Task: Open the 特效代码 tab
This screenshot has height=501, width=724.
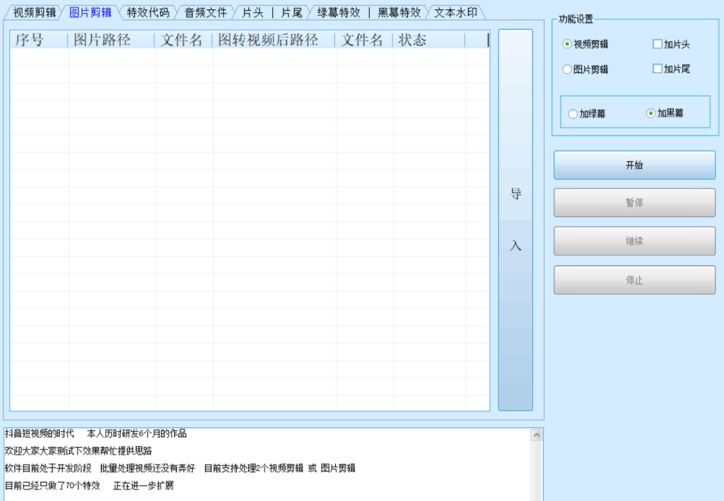Action: coord(148,12)
